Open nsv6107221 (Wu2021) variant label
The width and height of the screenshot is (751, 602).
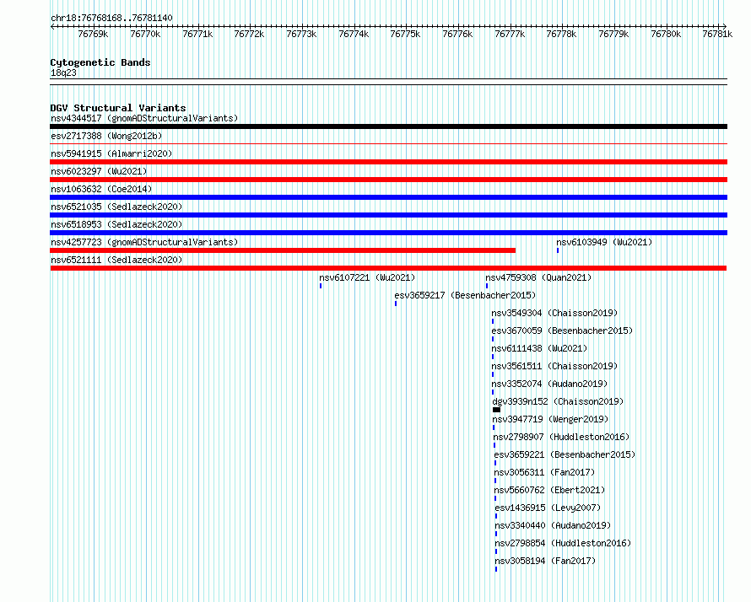(367, 277)
